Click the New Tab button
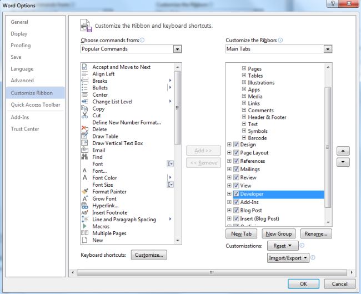Image resolution: width=361 pixels, height=294 pixels. click(241, 234)
